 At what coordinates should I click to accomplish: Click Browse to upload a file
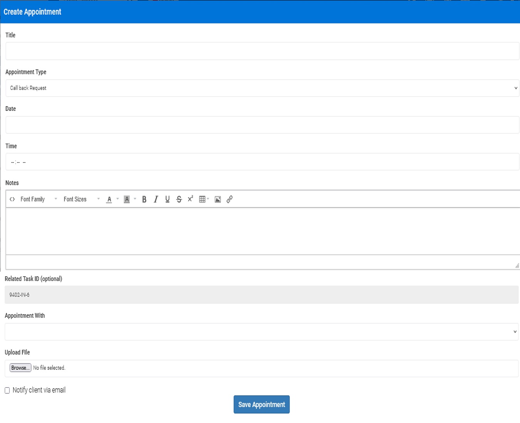(20, 368)
